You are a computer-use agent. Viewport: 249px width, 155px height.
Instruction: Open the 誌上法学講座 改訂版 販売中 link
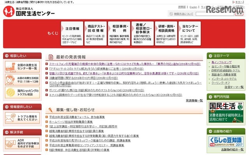pyautogui.click(x=83, y=127)
